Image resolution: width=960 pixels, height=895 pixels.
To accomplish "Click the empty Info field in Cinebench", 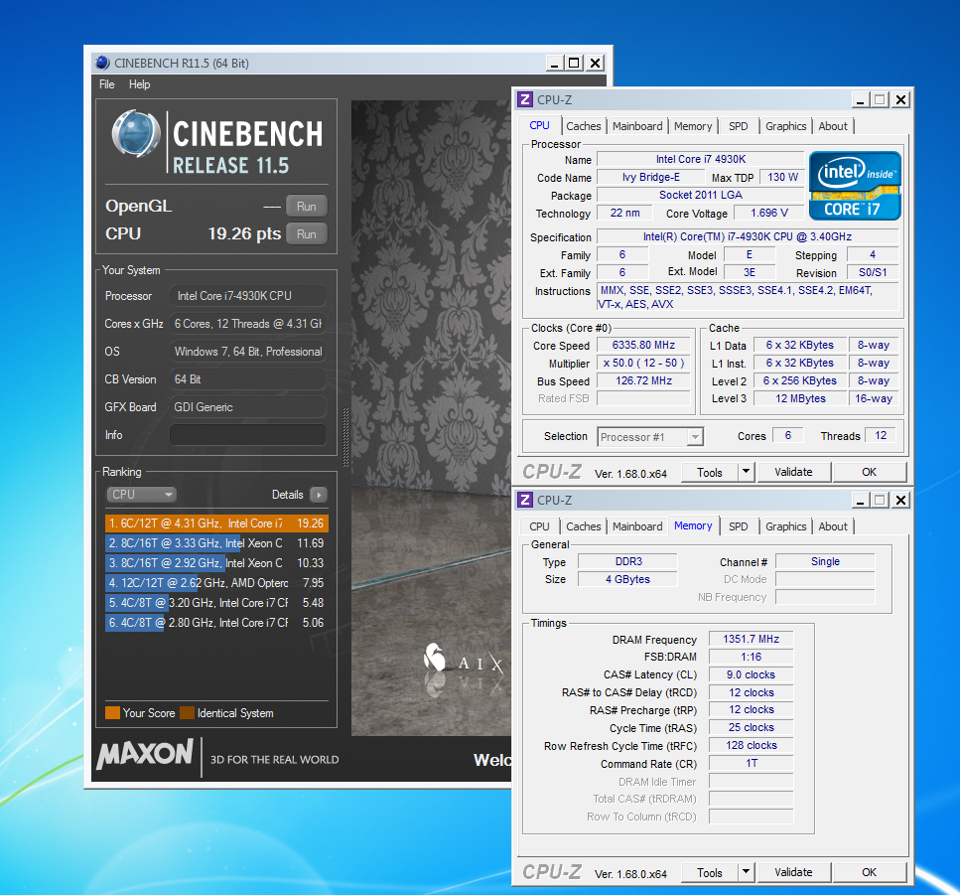I will [247, 435].
